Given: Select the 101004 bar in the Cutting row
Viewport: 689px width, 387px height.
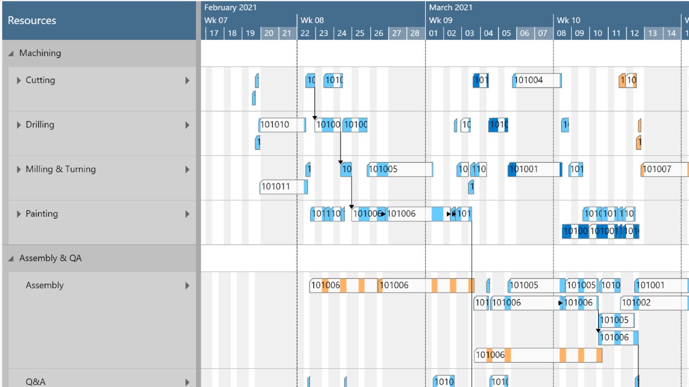Looking at the screenshot, I should (537, 80).
